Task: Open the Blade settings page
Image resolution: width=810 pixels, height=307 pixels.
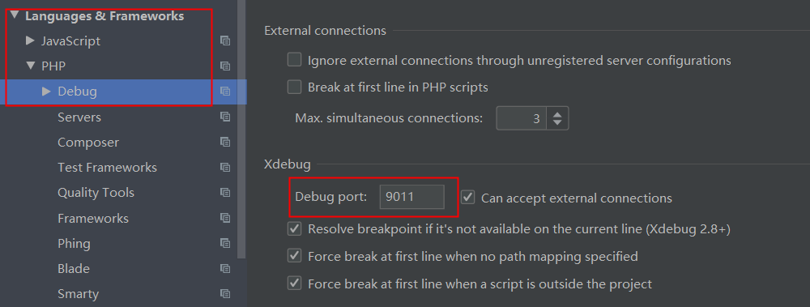Action: coord(74,269)
